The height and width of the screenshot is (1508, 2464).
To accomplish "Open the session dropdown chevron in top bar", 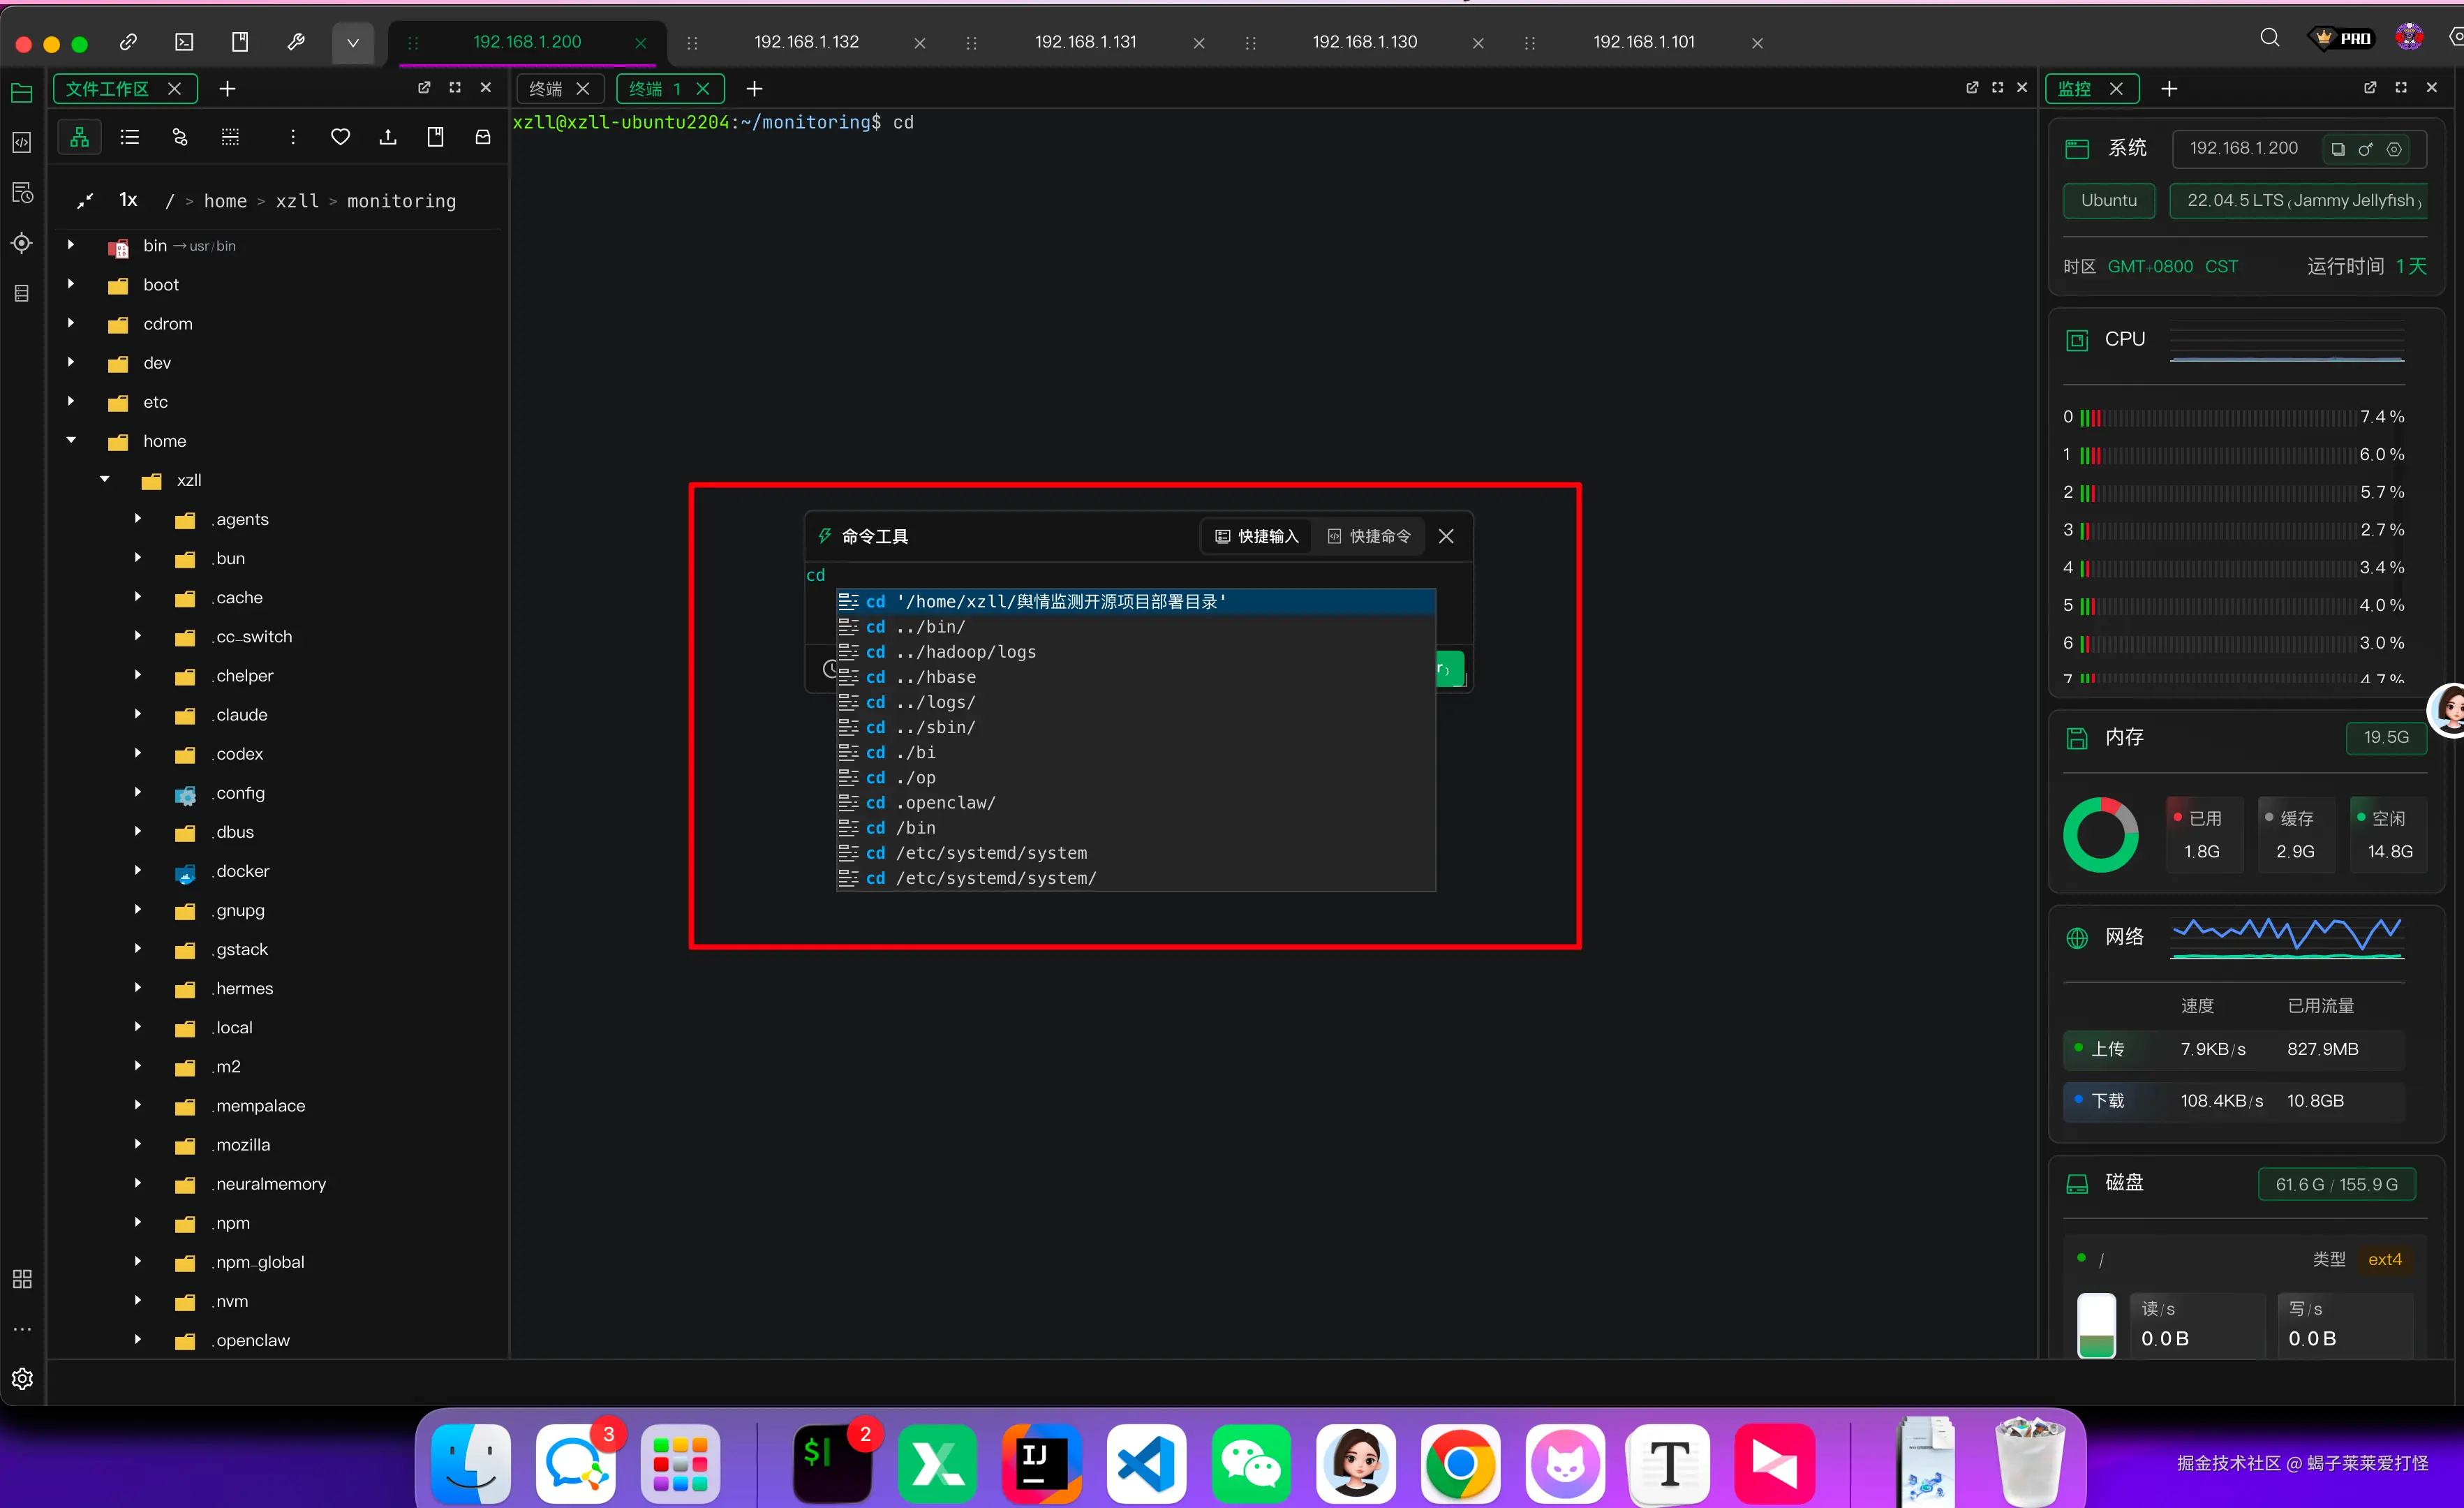I will 352,43.
